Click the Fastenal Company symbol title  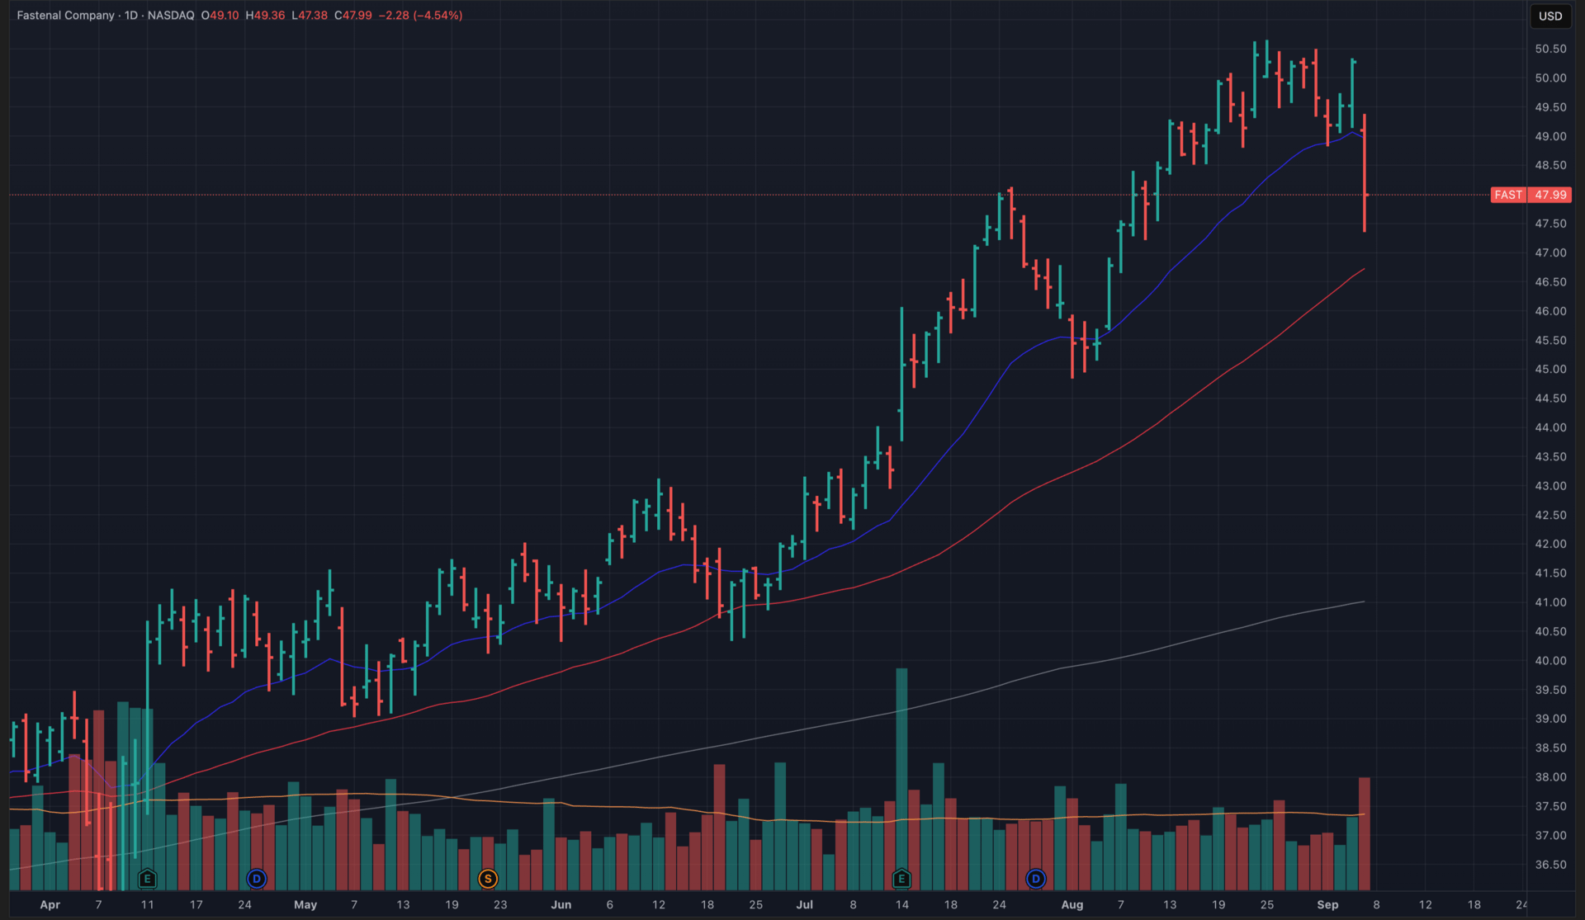tap(65, 16)
